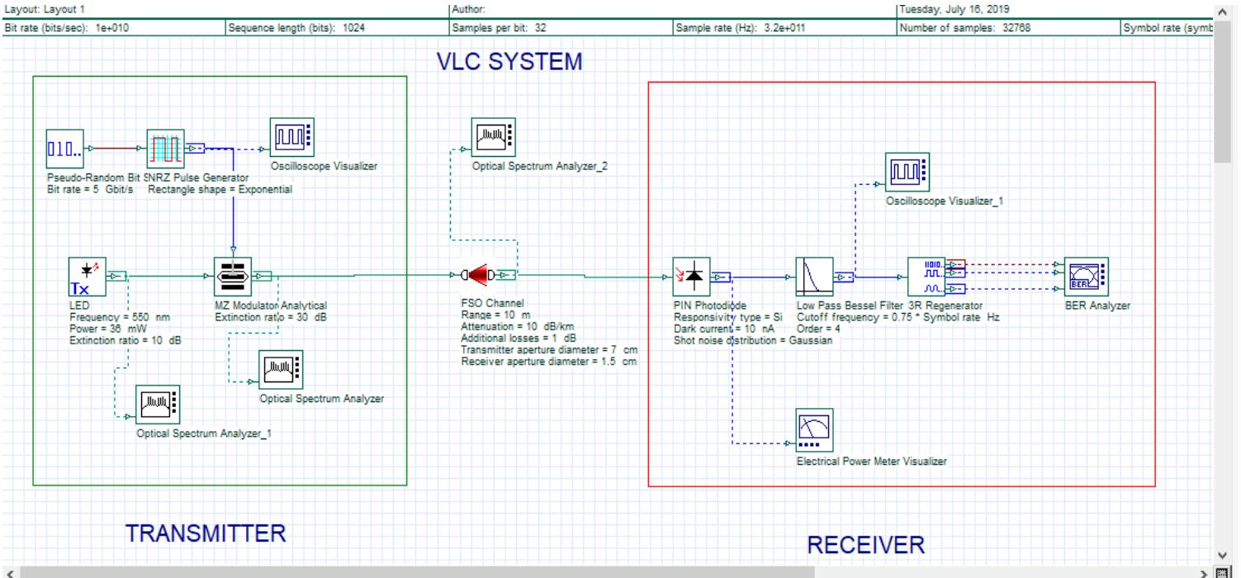
Task: Click the "Layout: Layout 1" header text
Action: tap(45, 9)
